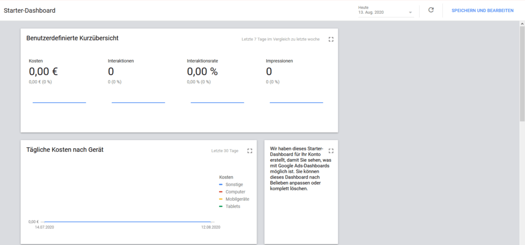Select the blue Sonstige legend marker
Viewport: 525px width, 245px height.
pos(220,184)
